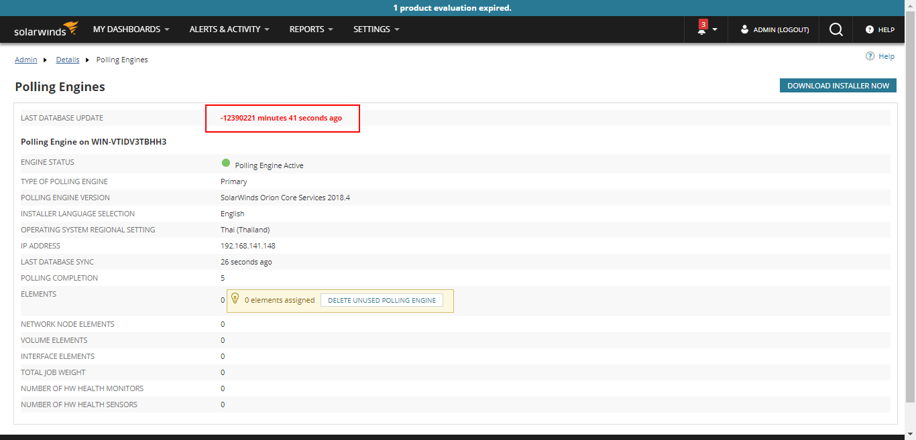The image size is (916, 440).
Task: Click the Polling Engines breadcrumb text
Action: (x=122, y=60)
